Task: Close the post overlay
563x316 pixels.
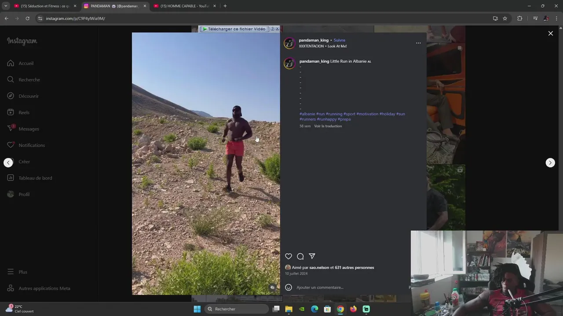Action: [550, 33]
